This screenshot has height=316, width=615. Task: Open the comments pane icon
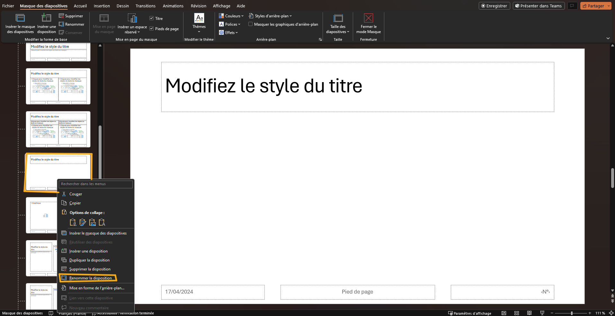[572, 6]
